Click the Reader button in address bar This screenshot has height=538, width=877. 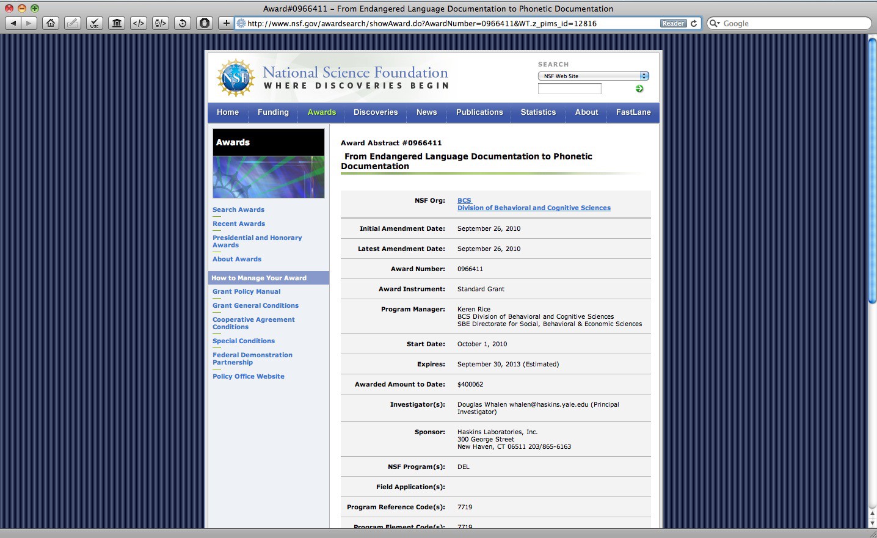click(673, 23)
